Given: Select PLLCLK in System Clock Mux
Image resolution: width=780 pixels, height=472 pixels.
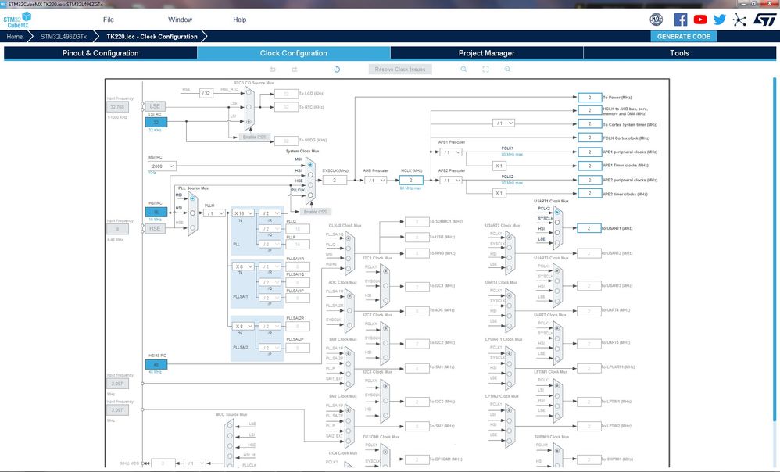Looking at the screenshot, I should coord(310,195).
